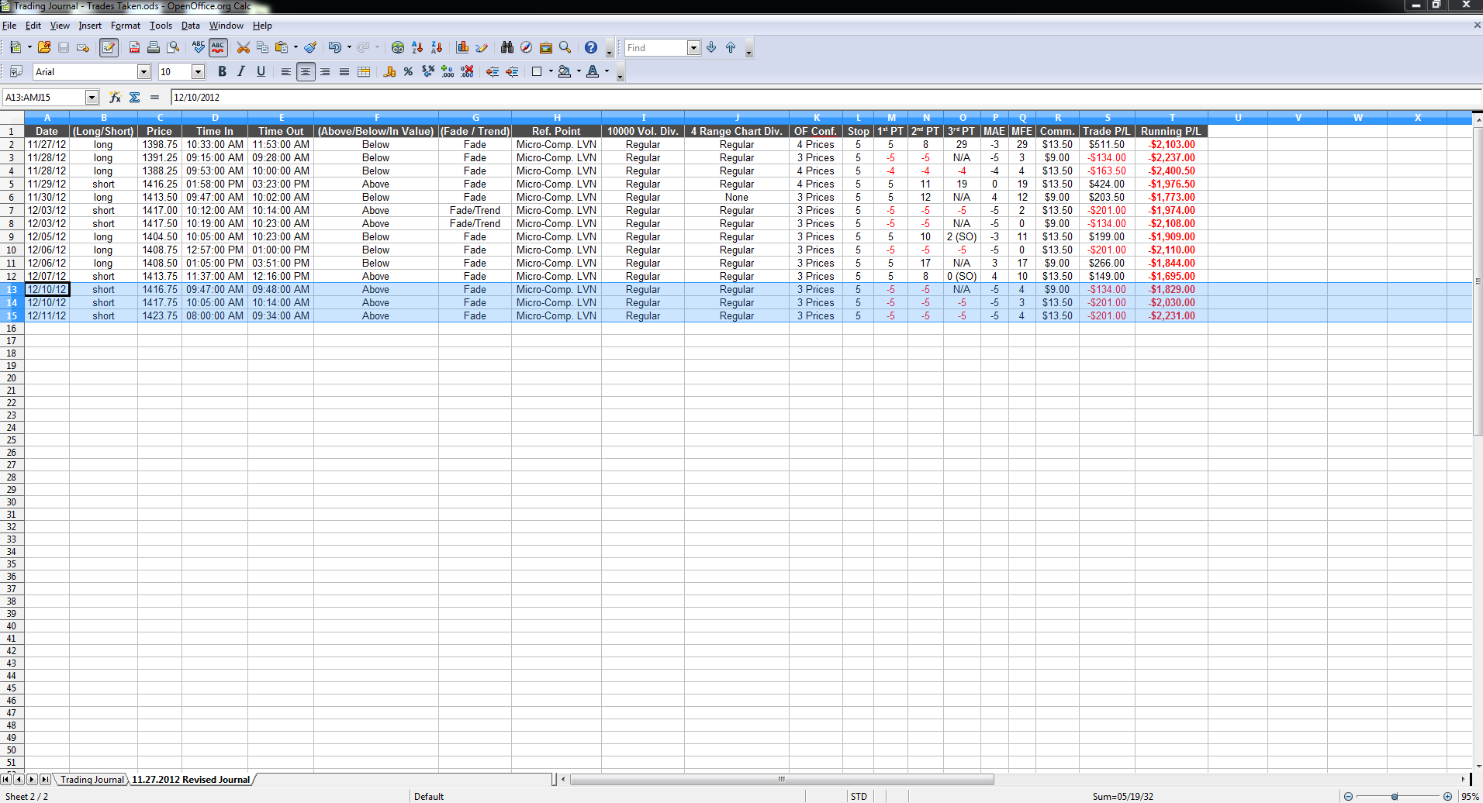The image size is (1483, 803).
Task: Click the zoom slider handle in the status bar
Action: pos(1395,796)
